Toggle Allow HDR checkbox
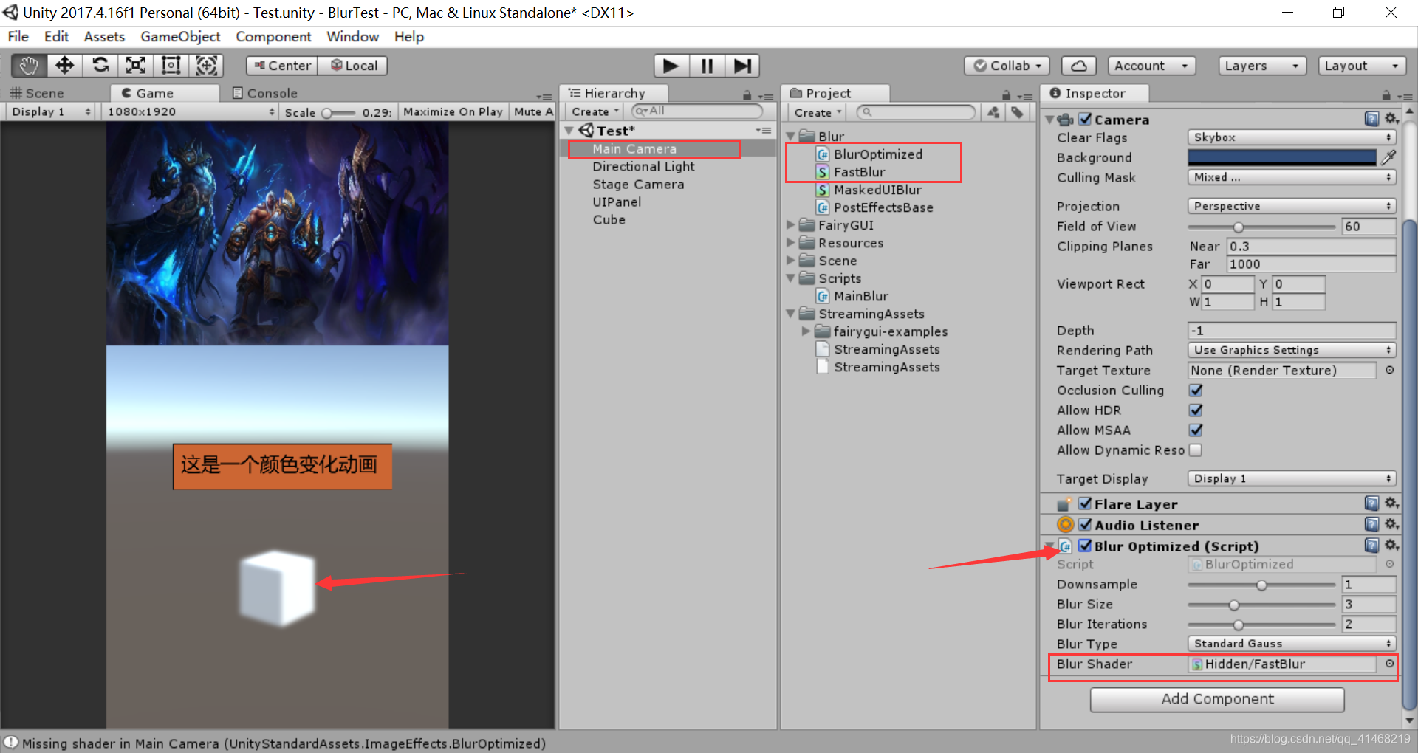Screen dimensions: 1418x753 point(1196,410)
